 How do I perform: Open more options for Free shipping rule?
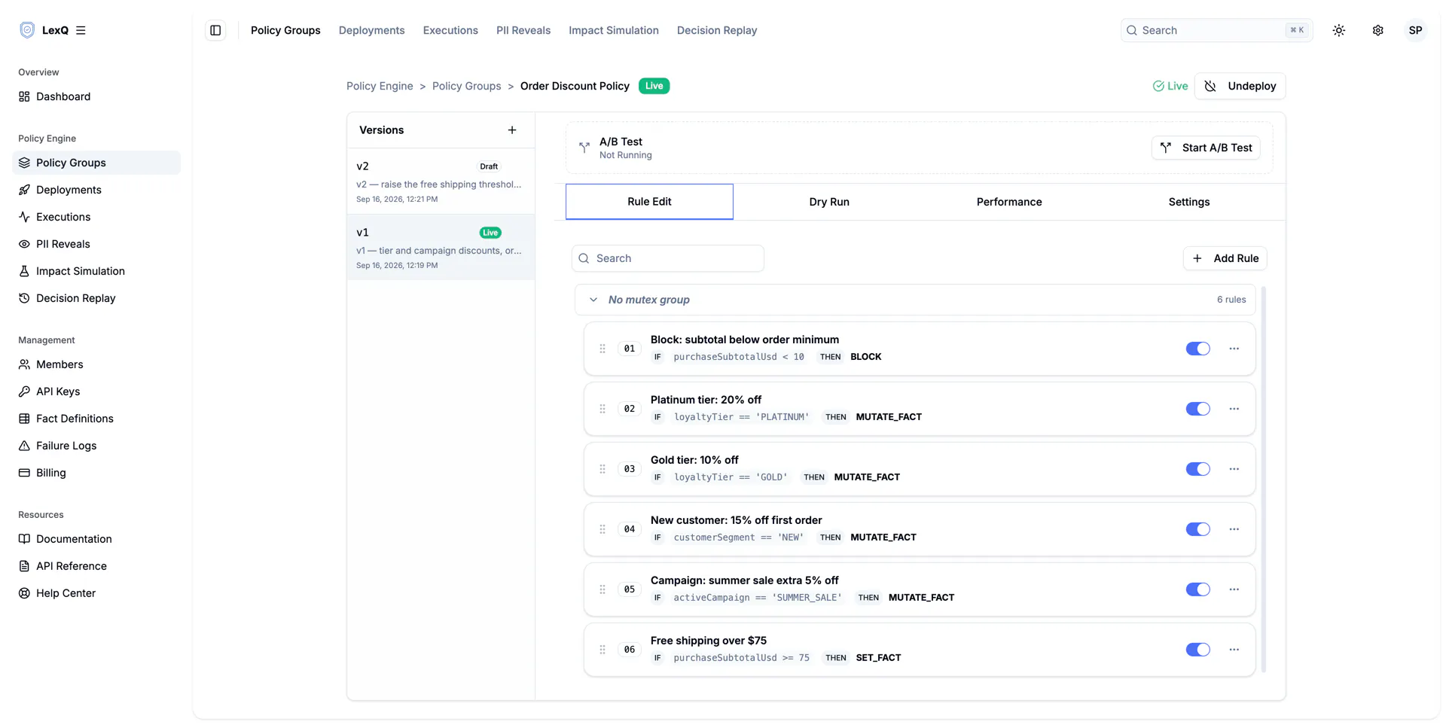pyautogui.click(x=1234, y=650)
